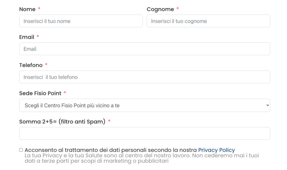
Task: Click the "Acconsento al trattamento" consent label text
Action: tap(111, 150)
